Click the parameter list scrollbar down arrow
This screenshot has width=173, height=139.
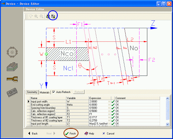coord(167,124)
